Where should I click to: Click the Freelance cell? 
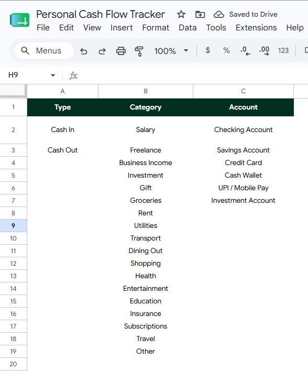[x=146, y=150]
